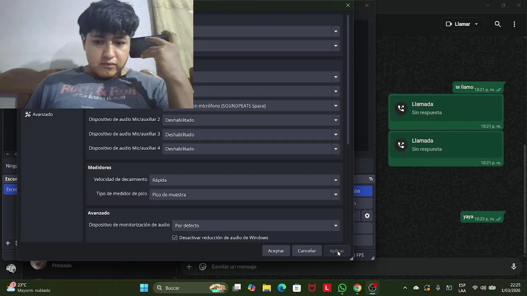527x296 pixels.
Task: Click the profile avatar in WhatsApp sidebar
Action: tap(11, 268)
